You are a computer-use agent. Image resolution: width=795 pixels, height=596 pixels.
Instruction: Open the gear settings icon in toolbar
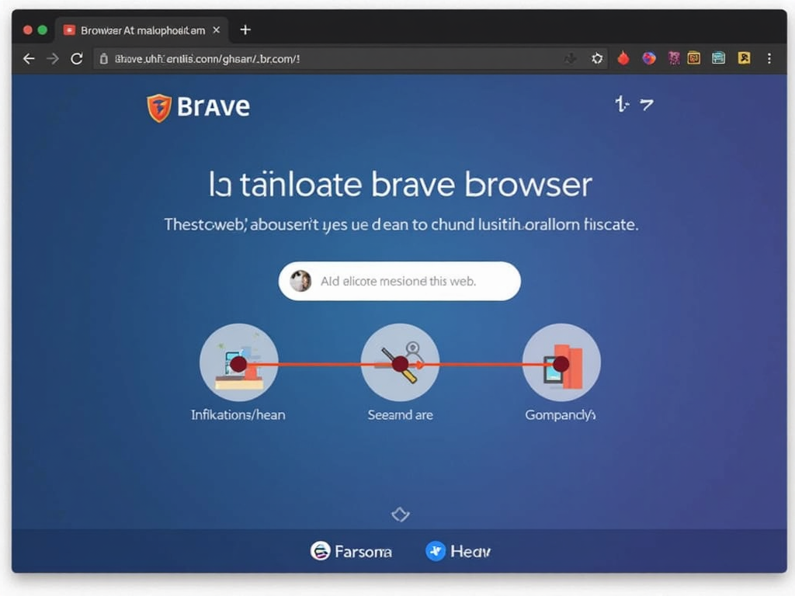597,59
